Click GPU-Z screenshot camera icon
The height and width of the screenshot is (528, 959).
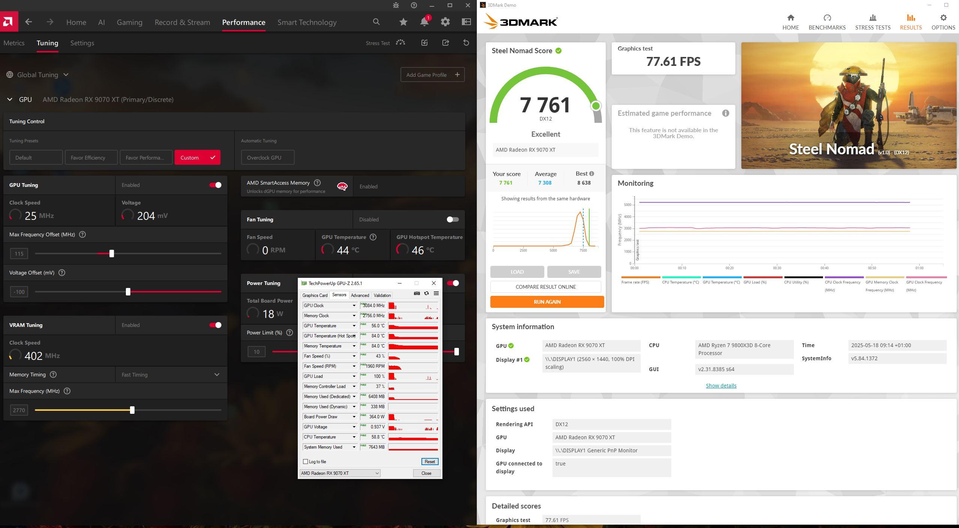tap(417, 294)
